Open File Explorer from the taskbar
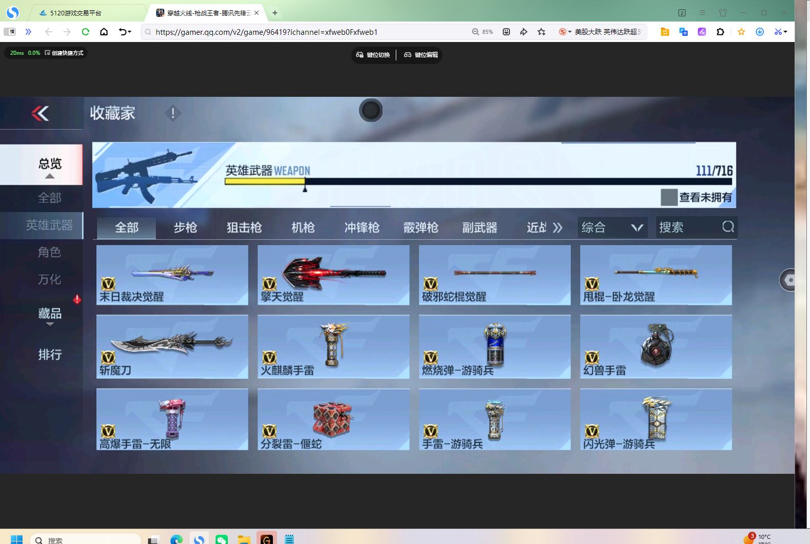 click(244, 539)
